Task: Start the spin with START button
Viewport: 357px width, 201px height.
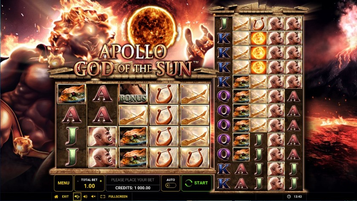Action: pyautogui.click(x=196, y=183)
